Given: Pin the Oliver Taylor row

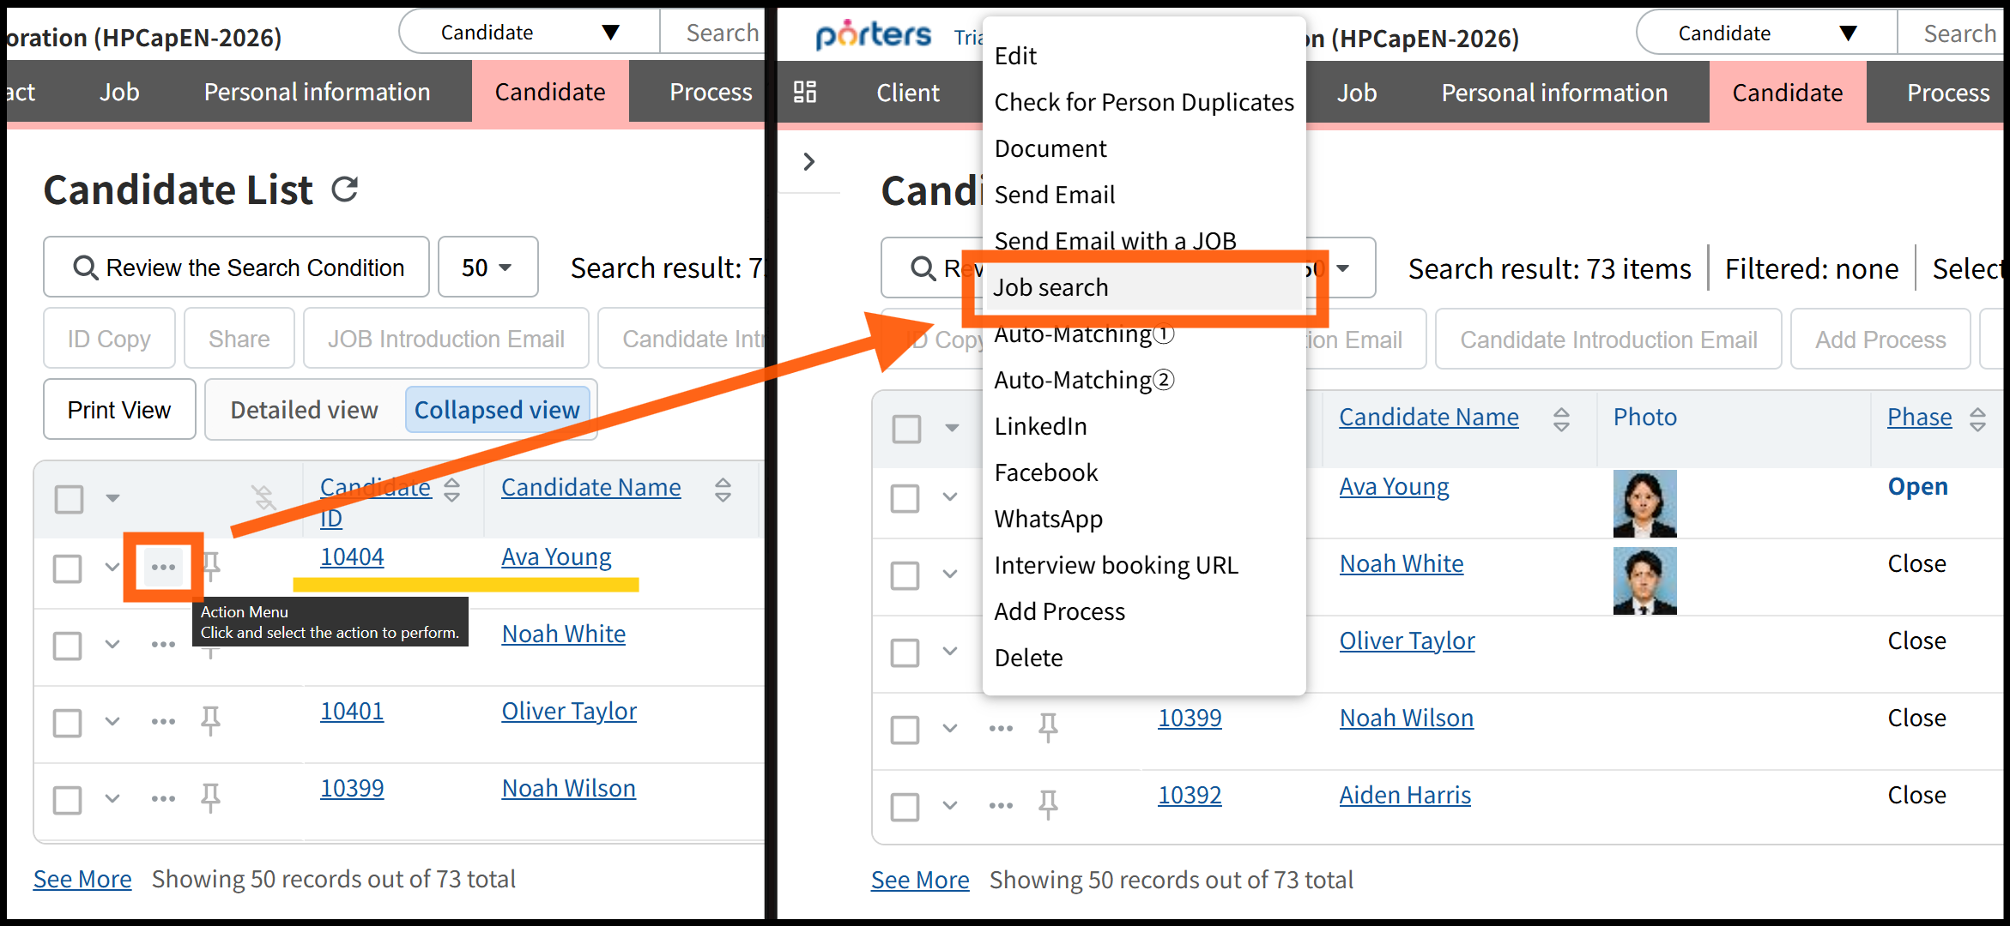Looking at the screenshot, I should pyautogui.click(x=210, y=720).
